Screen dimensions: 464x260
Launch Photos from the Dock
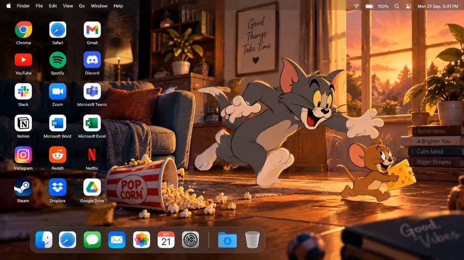tap(141, 239)
